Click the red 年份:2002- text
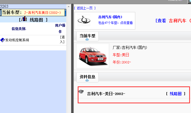Image resolution: width=191 pixels, height=113 pixels. coord(122,62)
